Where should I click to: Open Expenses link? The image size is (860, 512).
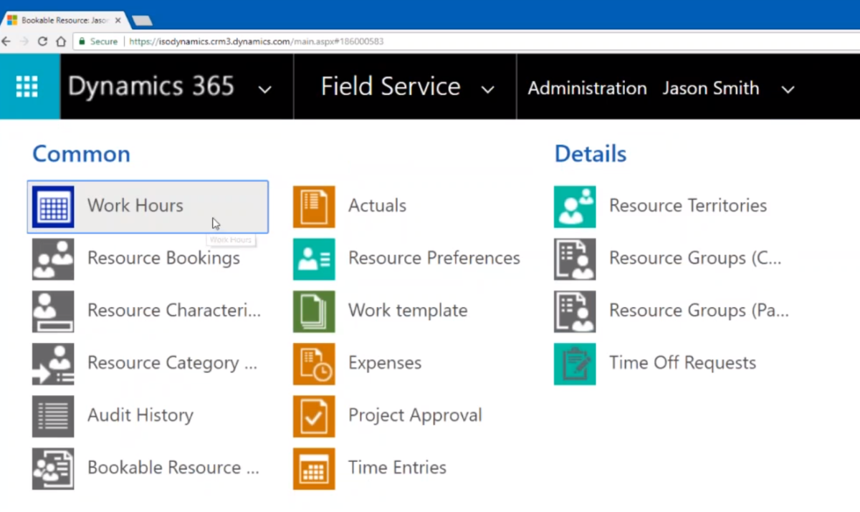(385, 363)
